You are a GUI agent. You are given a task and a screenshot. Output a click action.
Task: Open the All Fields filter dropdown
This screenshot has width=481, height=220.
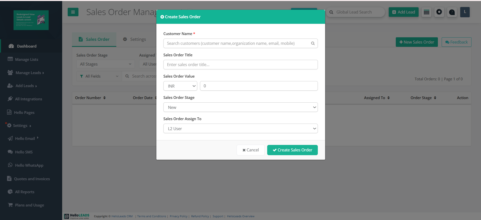pyautogui.click(x=99, y=76)
